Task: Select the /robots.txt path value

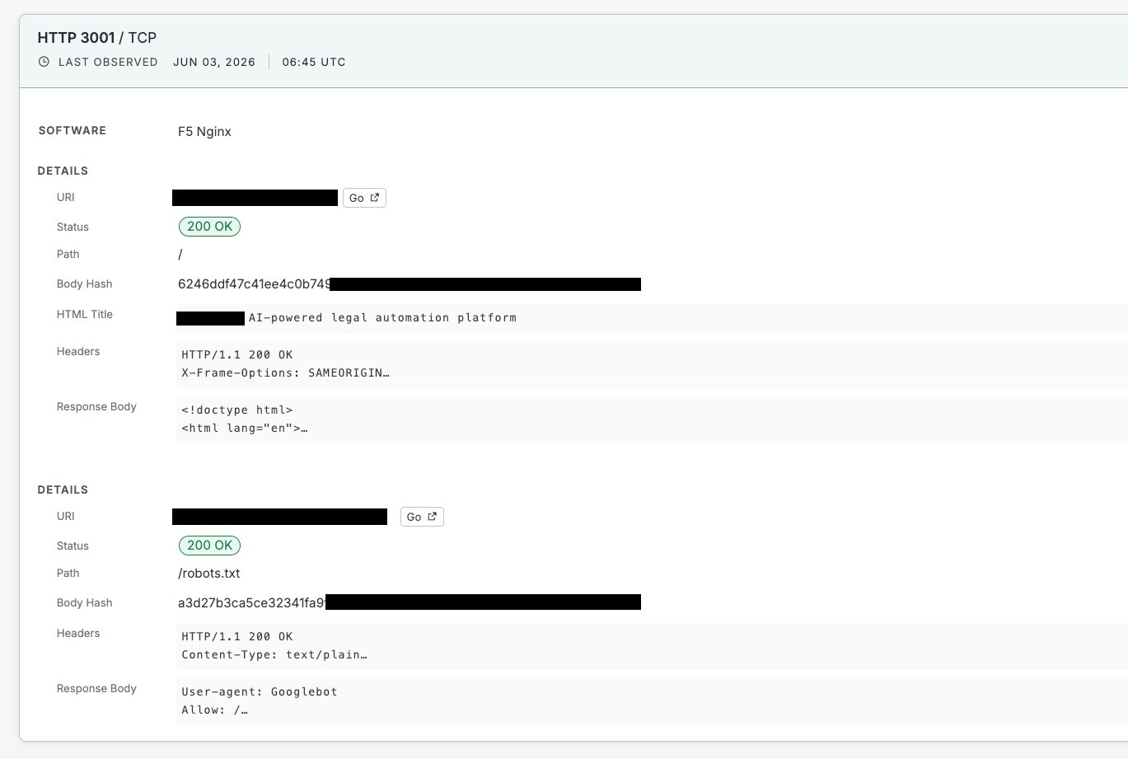Action: click(209, 574)
